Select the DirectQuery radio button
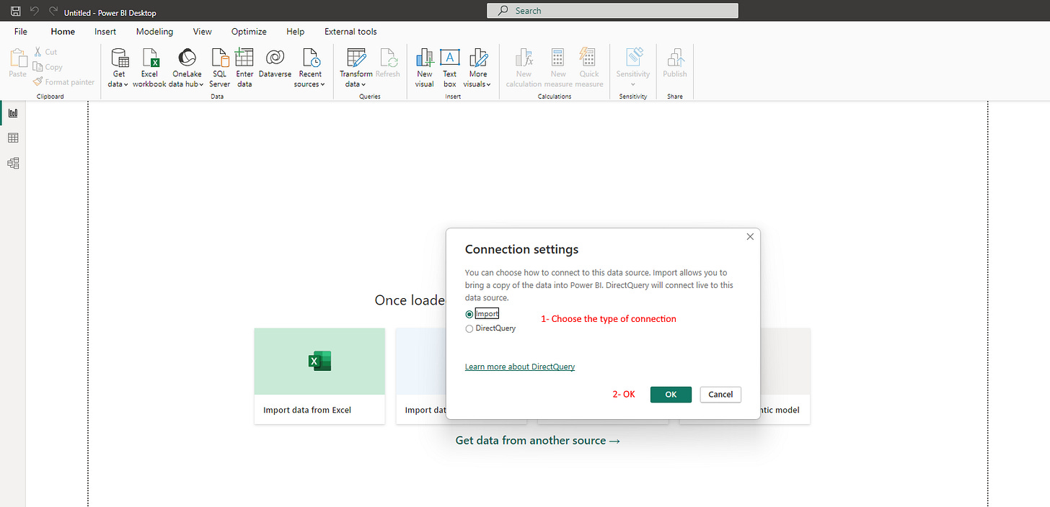Image resolution: width=1050 pixels, height=507 pixels. pos(469,328)
